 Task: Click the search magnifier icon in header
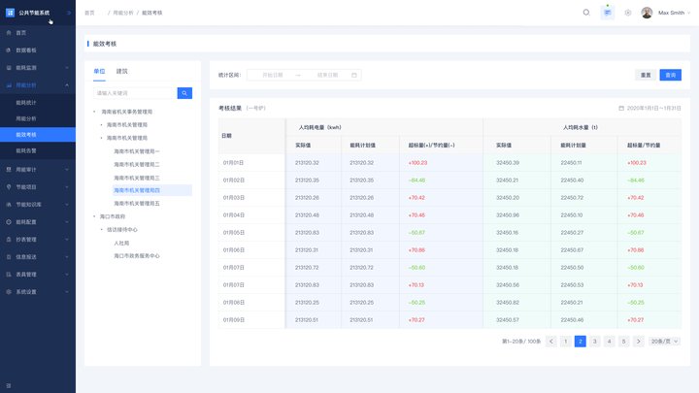pyautogui.click(x=585, y=13)
